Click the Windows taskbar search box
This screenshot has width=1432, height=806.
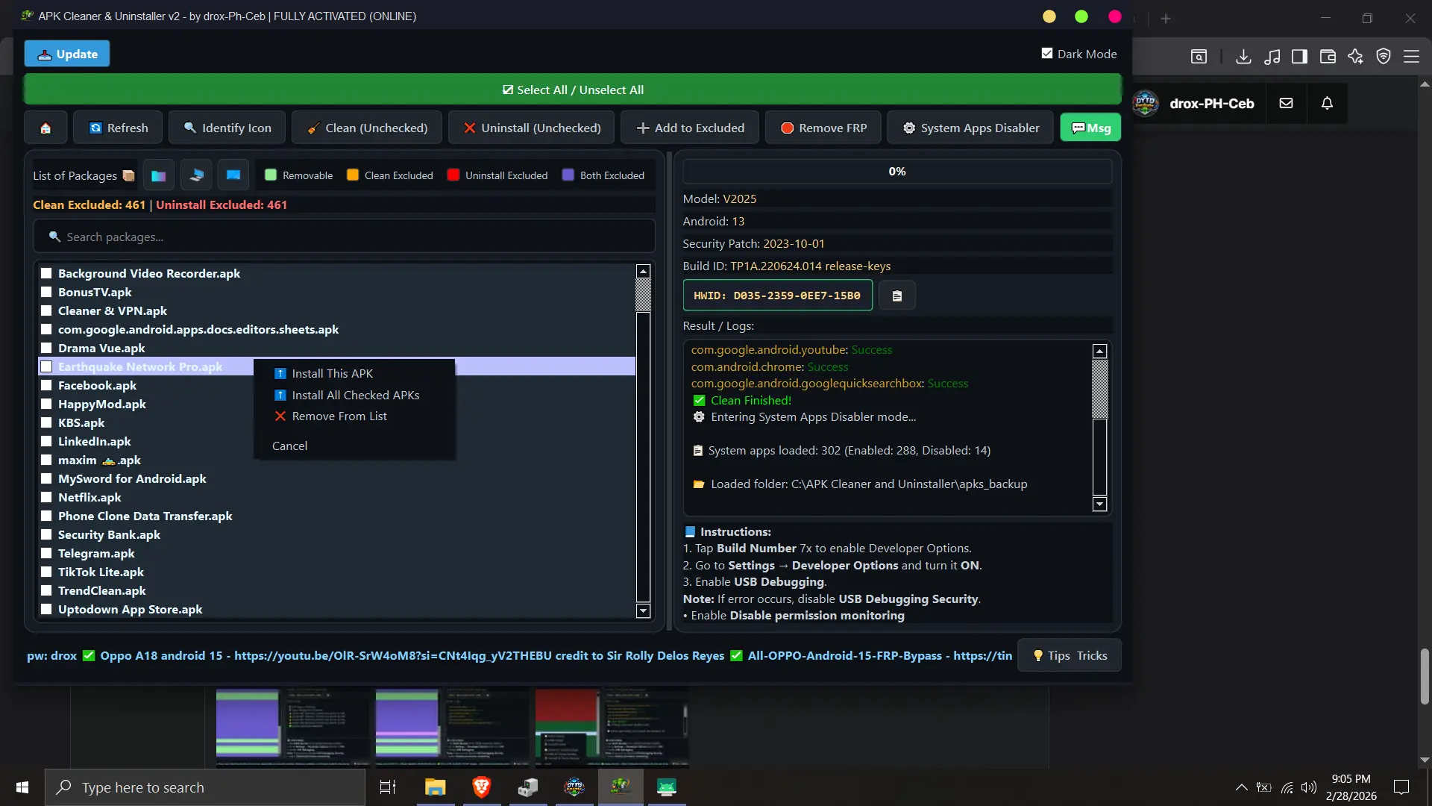(205, 787)
